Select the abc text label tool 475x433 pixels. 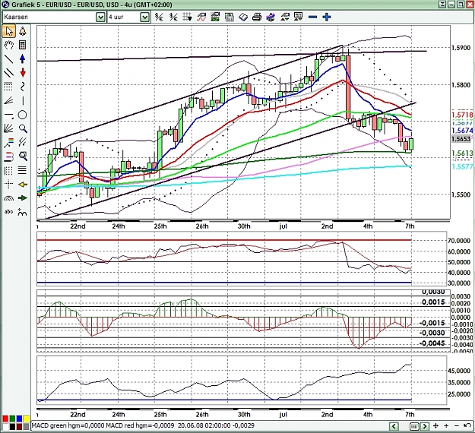(x=9, y=212)
